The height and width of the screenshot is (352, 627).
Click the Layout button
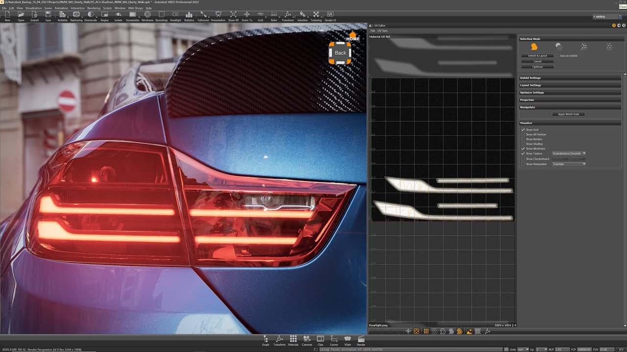537,62
